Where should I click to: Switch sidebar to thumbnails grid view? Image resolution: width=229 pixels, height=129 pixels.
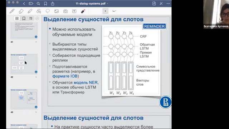point(17,18)
